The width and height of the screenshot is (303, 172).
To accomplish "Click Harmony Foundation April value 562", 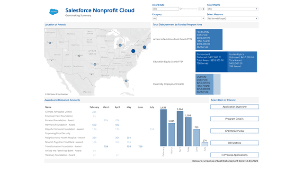I will click(117, 125).
